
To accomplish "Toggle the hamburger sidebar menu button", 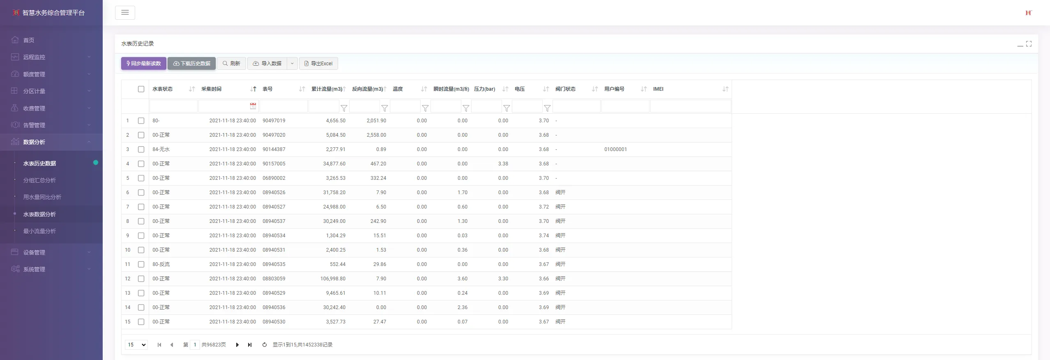I will coord(125,13).
